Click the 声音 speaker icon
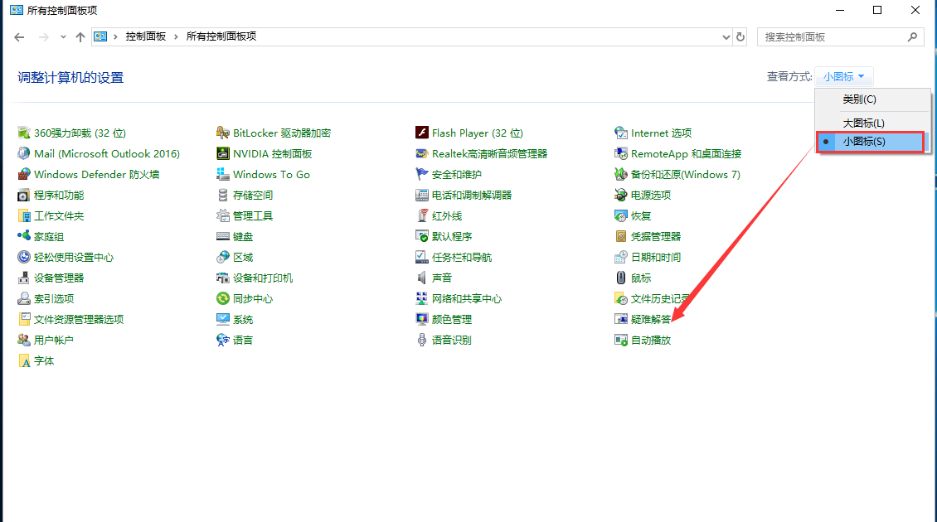Viewport: 937px width, 522px height. click(422, 278)
